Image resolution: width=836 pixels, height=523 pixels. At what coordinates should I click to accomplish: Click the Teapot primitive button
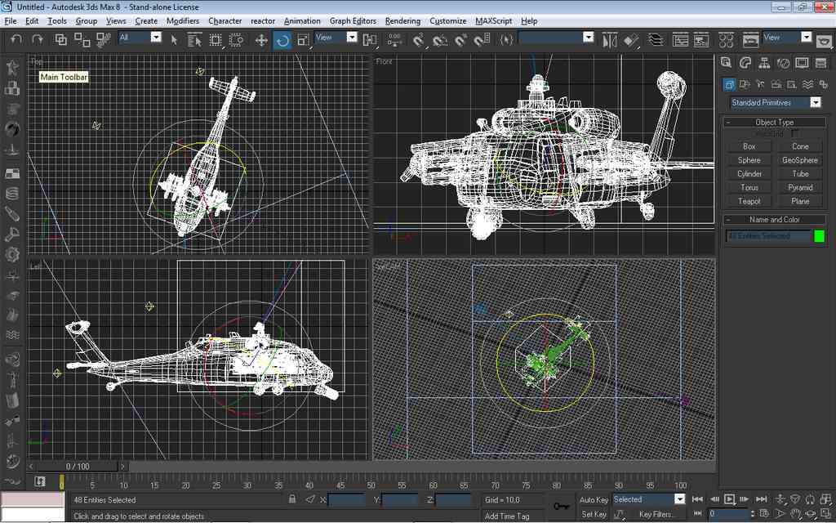[749, 201]
